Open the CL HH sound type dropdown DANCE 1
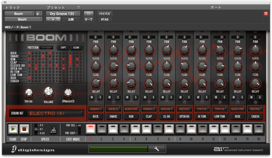The height and width of the screenshot is (158, 272). (167, 109)
